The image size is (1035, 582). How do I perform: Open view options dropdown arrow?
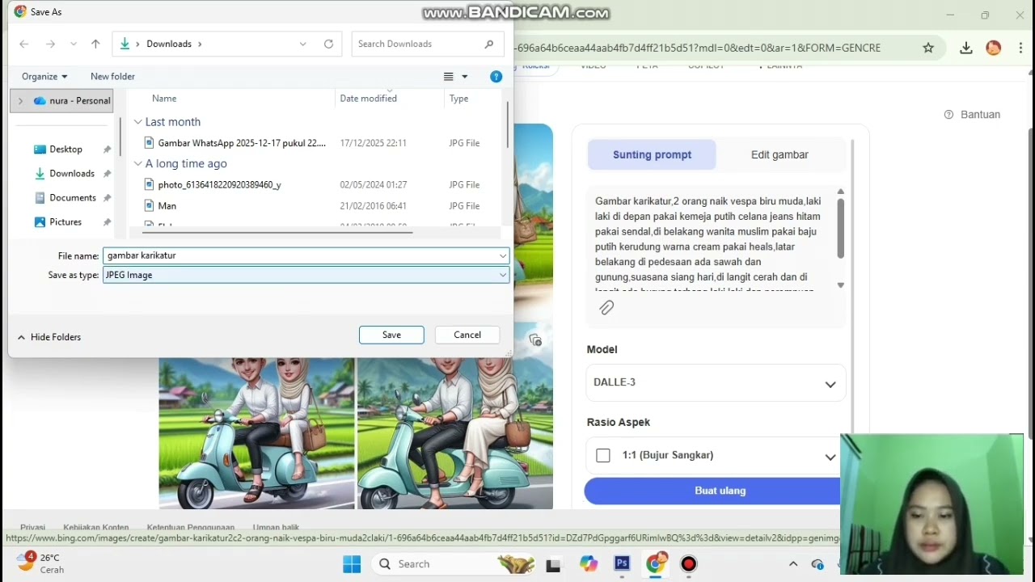point(464,76)
